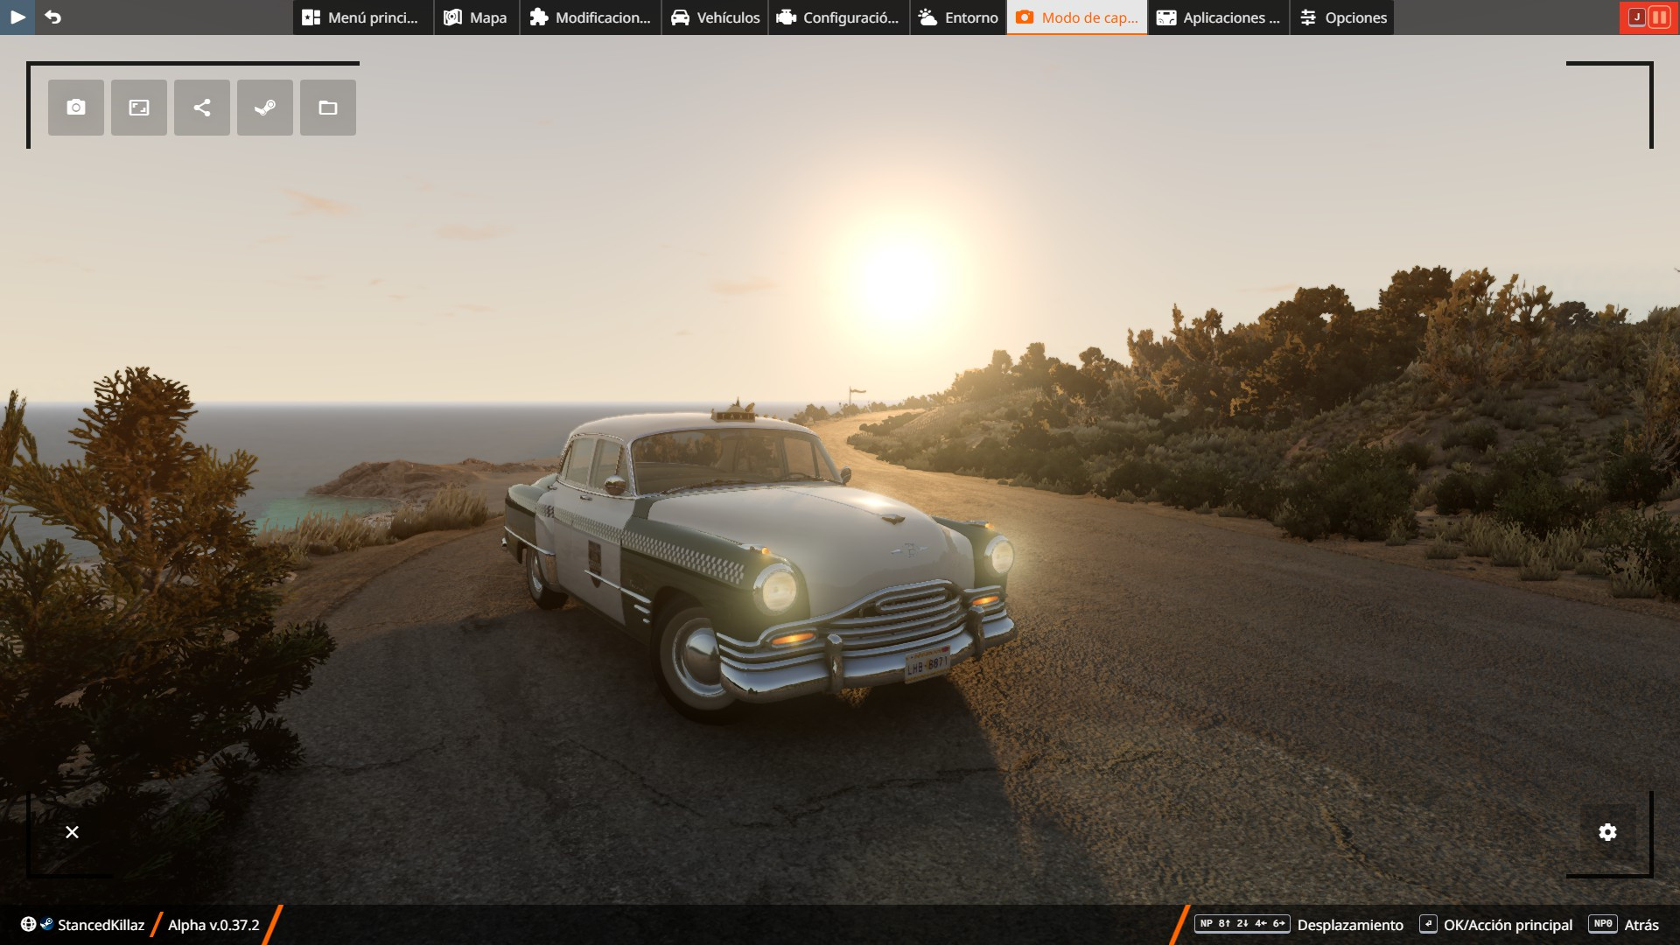Click the high-resolution screenshot frame icon
Screen dimensions: 1680x945
(139, 108)
